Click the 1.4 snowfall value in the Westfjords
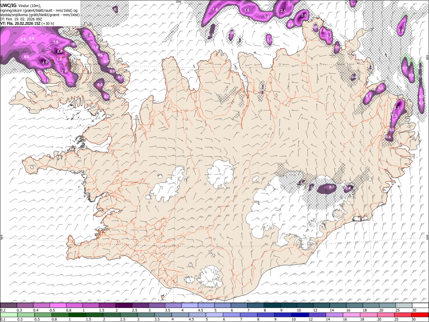The height and width of the screenshot is (322, 429). (59, 59)
